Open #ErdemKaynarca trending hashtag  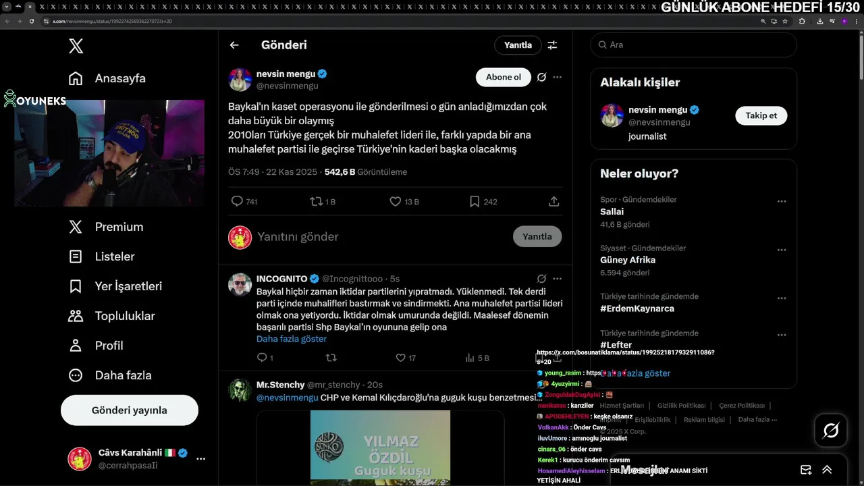tap(637, 308)
